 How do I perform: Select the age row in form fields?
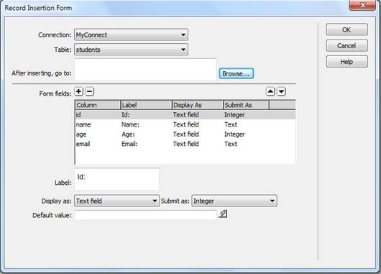(185, 134)
